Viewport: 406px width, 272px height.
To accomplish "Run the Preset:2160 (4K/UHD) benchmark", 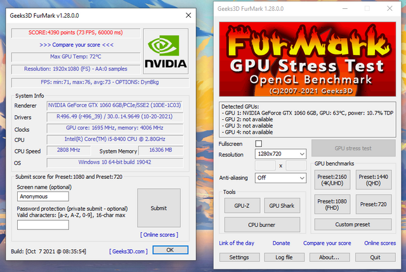I will tap(333, 180).
